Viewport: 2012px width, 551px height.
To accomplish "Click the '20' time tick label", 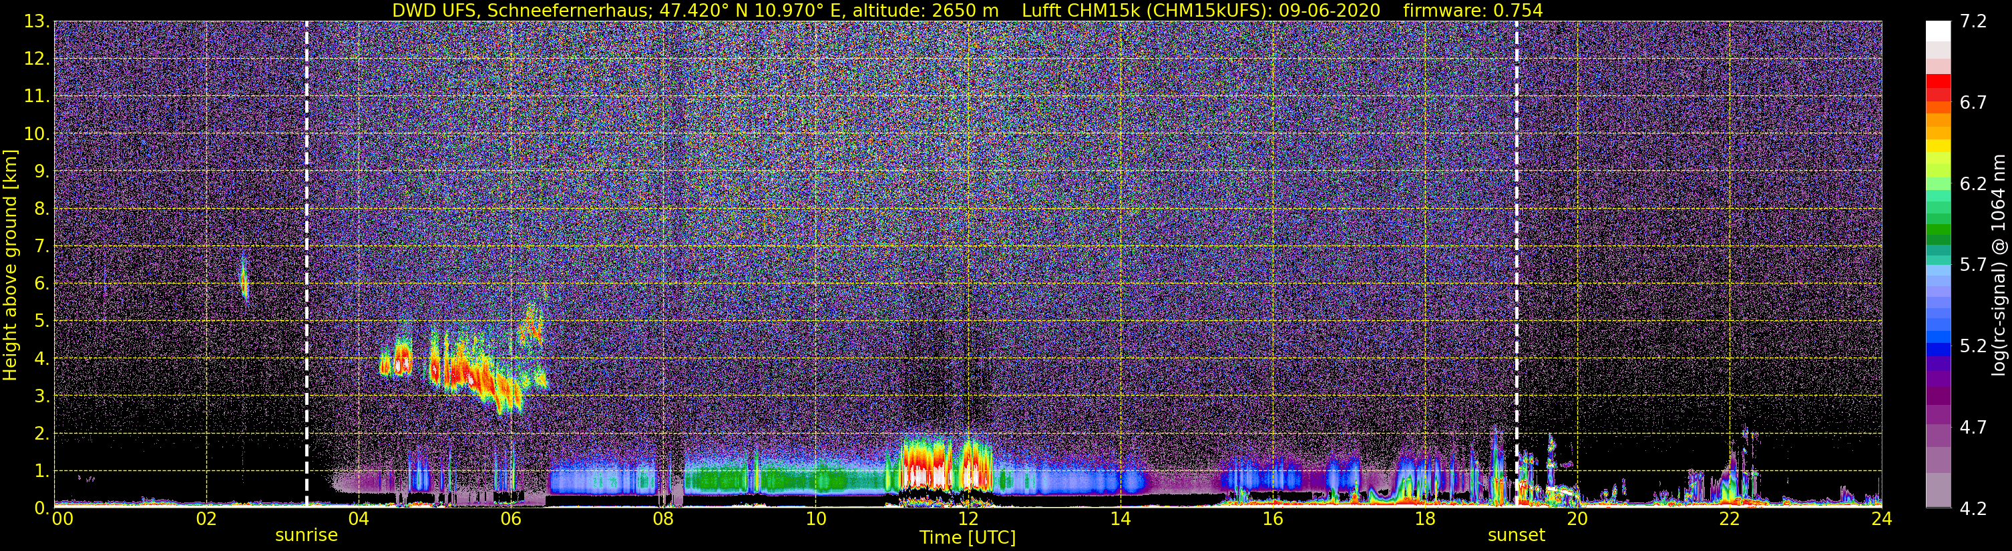I will (1577, 520).
